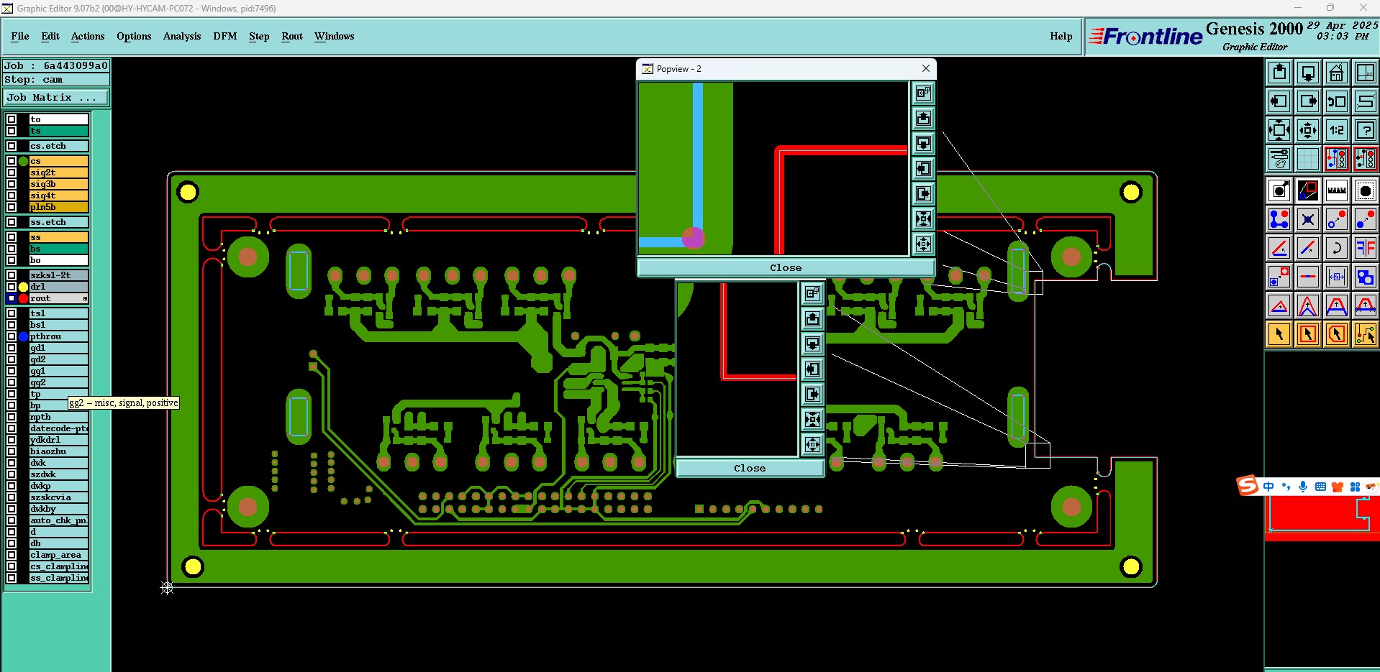Open the Rout menu
Screen dimensions: 1380x672
click(292, 36)
